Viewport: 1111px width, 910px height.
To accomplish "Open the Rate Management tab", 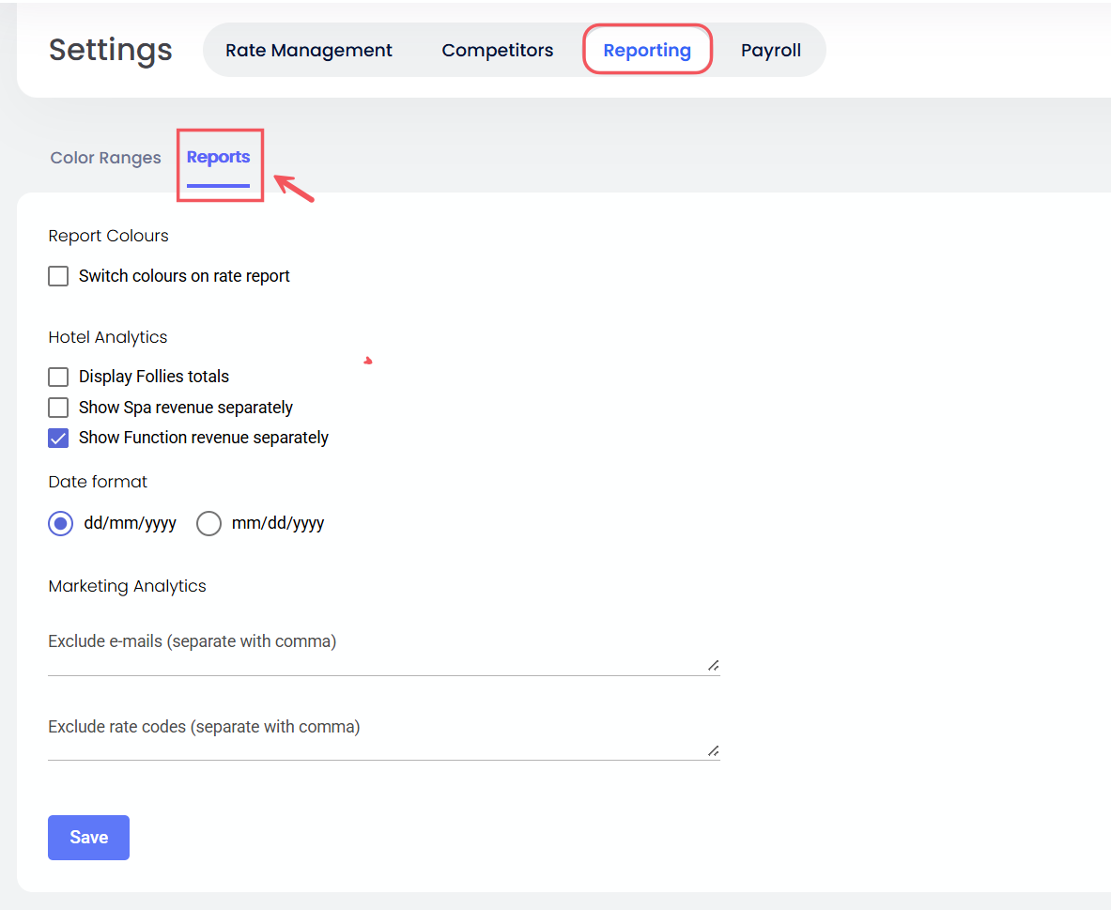I will 309,51.
